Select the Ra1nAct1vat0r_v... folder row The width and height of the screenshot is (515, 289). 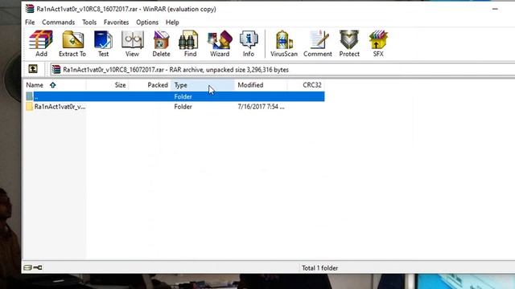pyautogui.click(x=175, y=107)
